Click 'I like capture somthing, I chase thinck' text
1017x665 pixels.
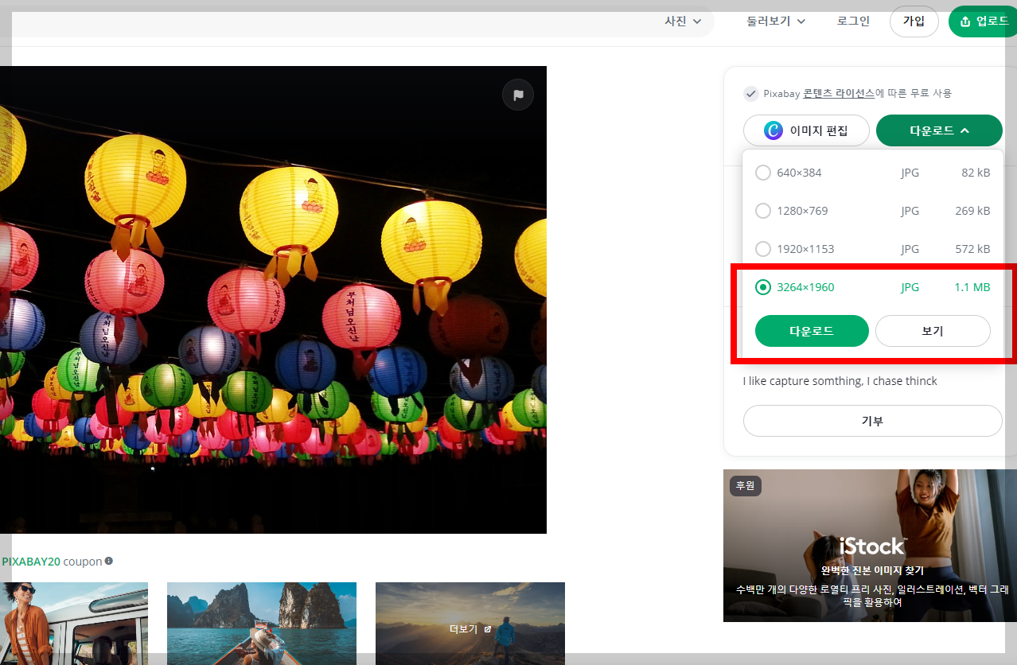(x=840, y=381)
